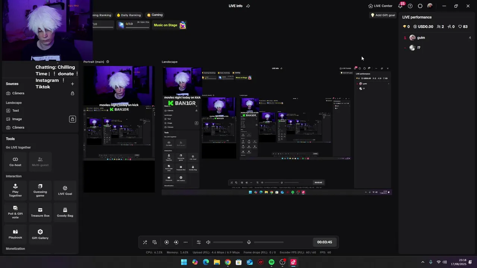Image resolution: width=477 pixels, height=268 pixels.
Task: Toggle lock on the first Câmera source
Action: pos(72,93)
